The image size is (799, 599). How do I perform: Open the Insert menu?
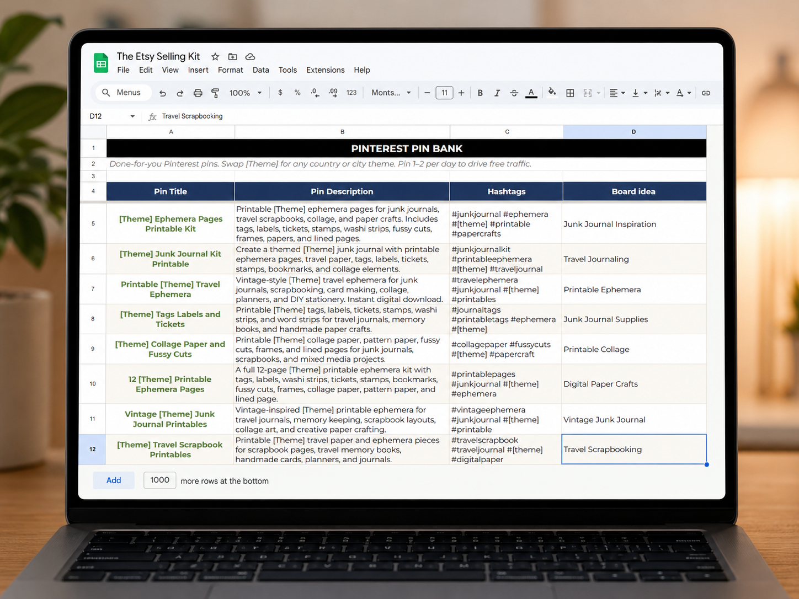click(x=198, y=70)
